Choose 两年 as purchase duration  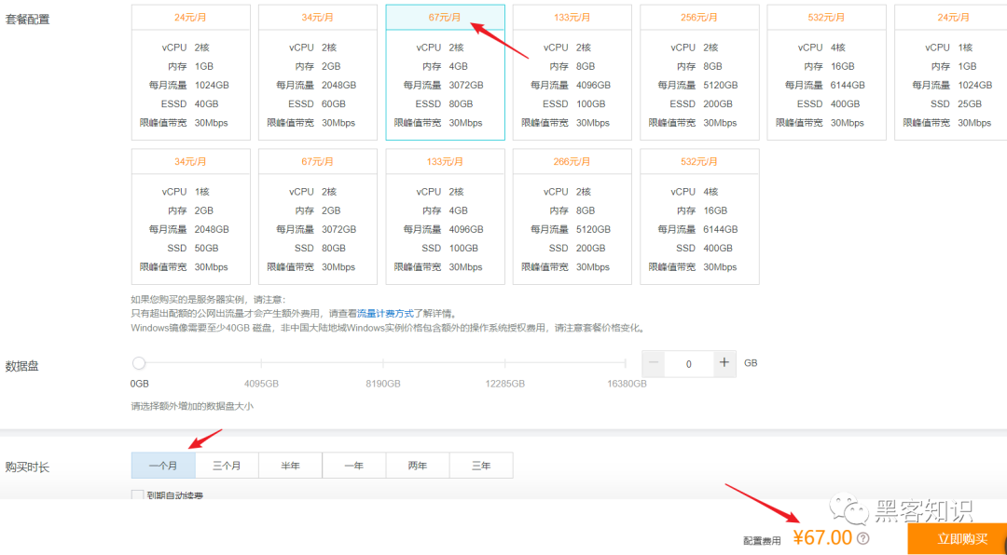coord(418,466)
